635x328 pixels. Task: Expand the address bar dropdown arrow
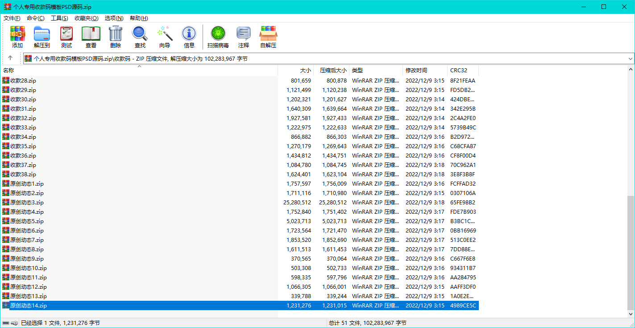631,58
